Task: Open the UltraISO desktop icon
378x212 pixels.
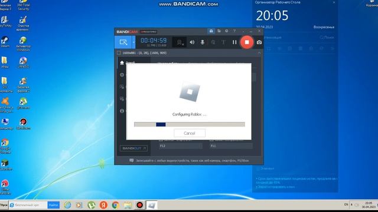Action: pyautogui.click(x=23, y=62)
